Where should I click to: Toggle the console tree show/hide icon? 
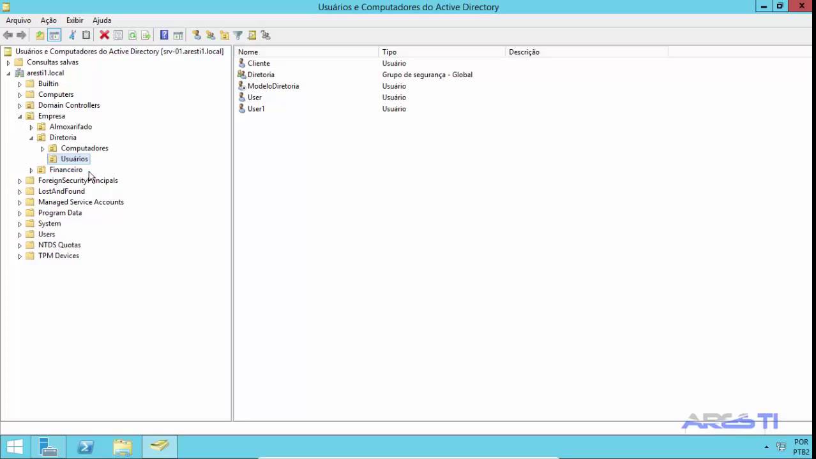click(54, 35)
